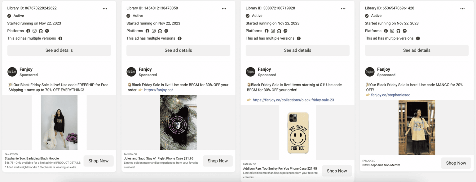
Task: Click info icon beside multiple versions in third ad
Action: coord(299,38)
